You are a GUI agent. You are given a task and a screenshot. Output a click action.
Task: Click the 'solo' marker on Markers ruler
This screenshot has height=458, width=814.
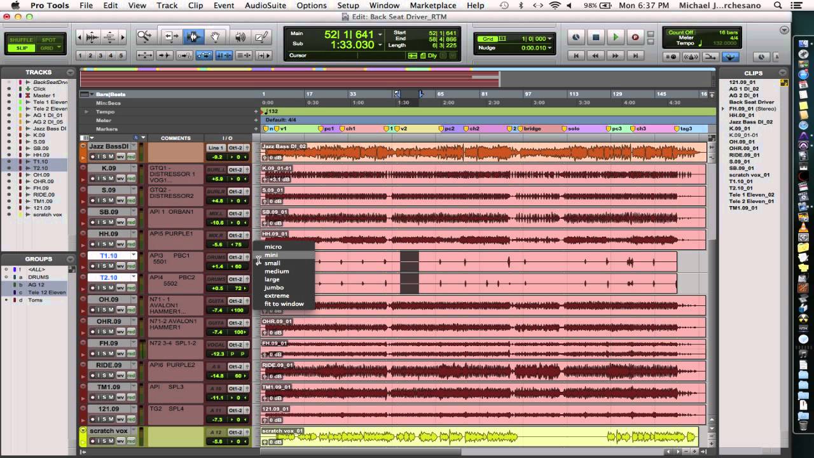(572, 129)
